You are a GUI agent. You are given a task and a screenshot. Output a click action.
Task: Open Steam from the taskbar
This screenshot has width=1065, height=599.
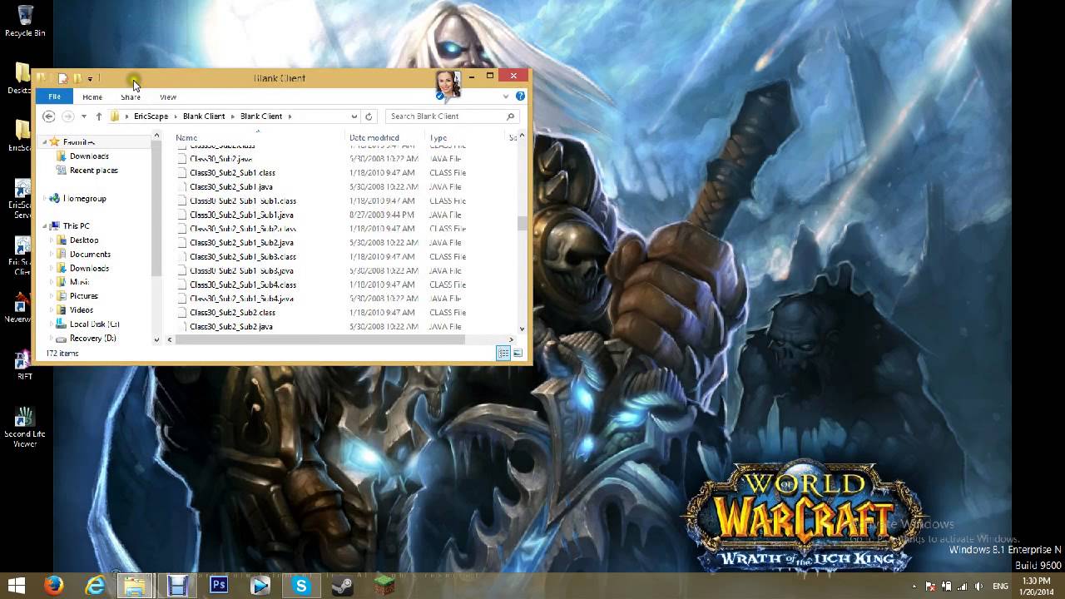(342, 586)
